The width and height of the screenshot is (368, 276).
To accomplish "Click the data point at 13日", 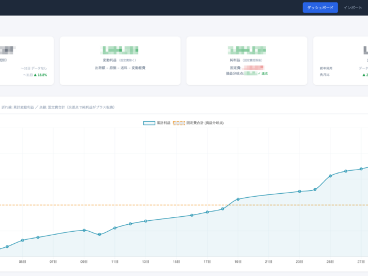I will point(146,221).
